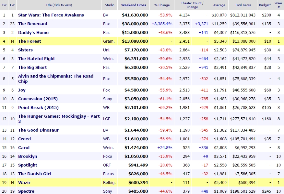Click LGF studio in Hunger Games row
Viewport: 284px width, 194px height.
pos(106,119)
